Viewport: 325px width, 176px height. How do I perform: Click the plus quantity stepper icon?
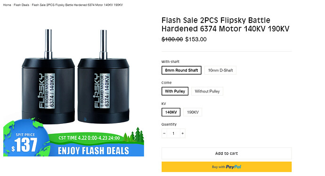[x=182, y=133]
